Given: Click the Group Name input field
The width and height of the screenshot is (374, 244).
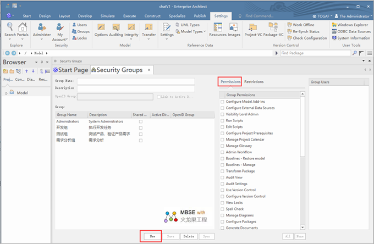Looking at the screenshot, I should coord(136,81).
